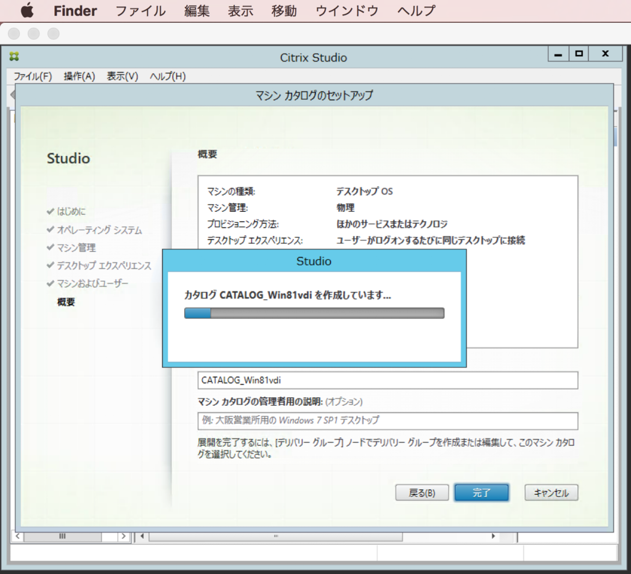Open the 編集 menu in the menu bar
The width and height of the screenshot is (631, 574).
tap(197, 11)
